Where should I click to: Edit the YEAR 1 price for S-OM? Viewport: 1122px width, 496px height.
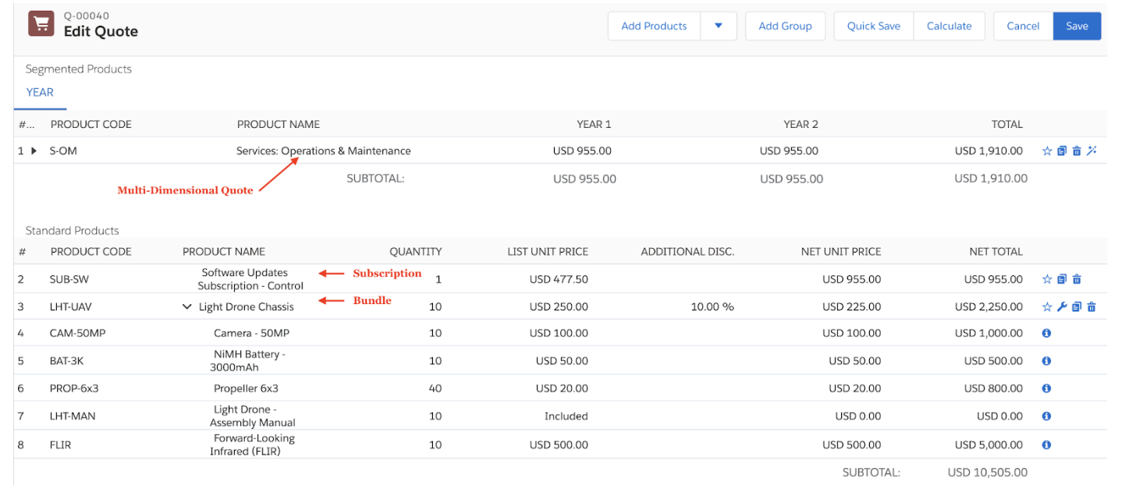point(582,151)
